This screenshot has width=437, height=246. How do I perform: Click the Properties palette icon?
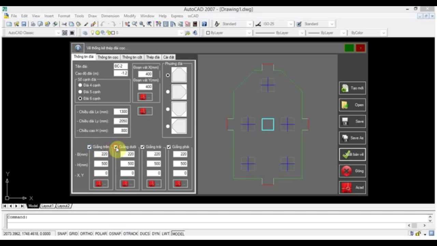pyautogui.click(x=158, y=24)
